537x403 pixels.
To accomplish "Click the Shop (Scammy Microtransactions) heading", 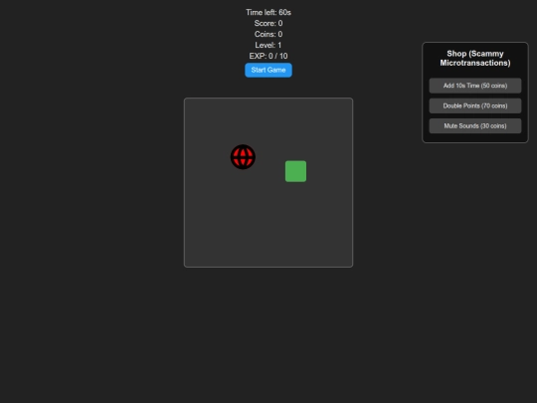I will click(475, 59).
